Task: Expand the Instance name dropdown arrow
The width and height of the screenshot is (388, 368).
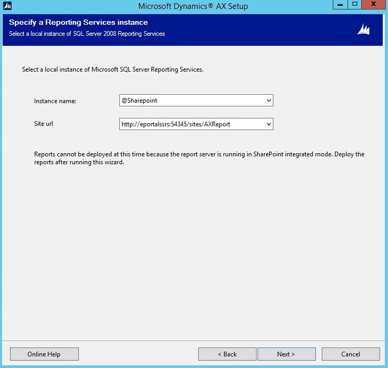Action: pyautogui.click(x=269, y=101)
